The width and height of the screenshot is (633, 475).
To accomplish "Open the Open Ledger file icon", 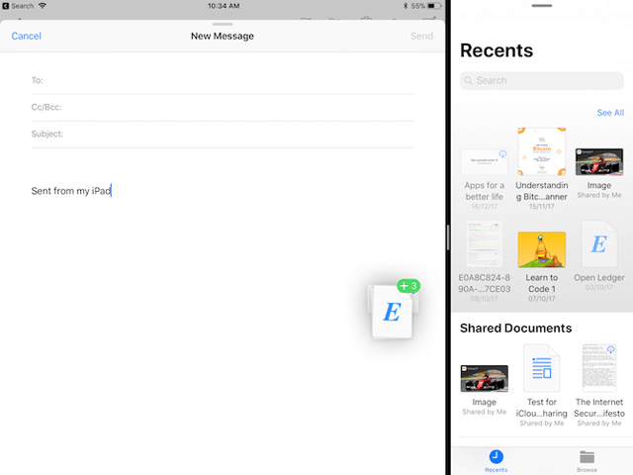I will pyautogui.click(x=599, y=243).
